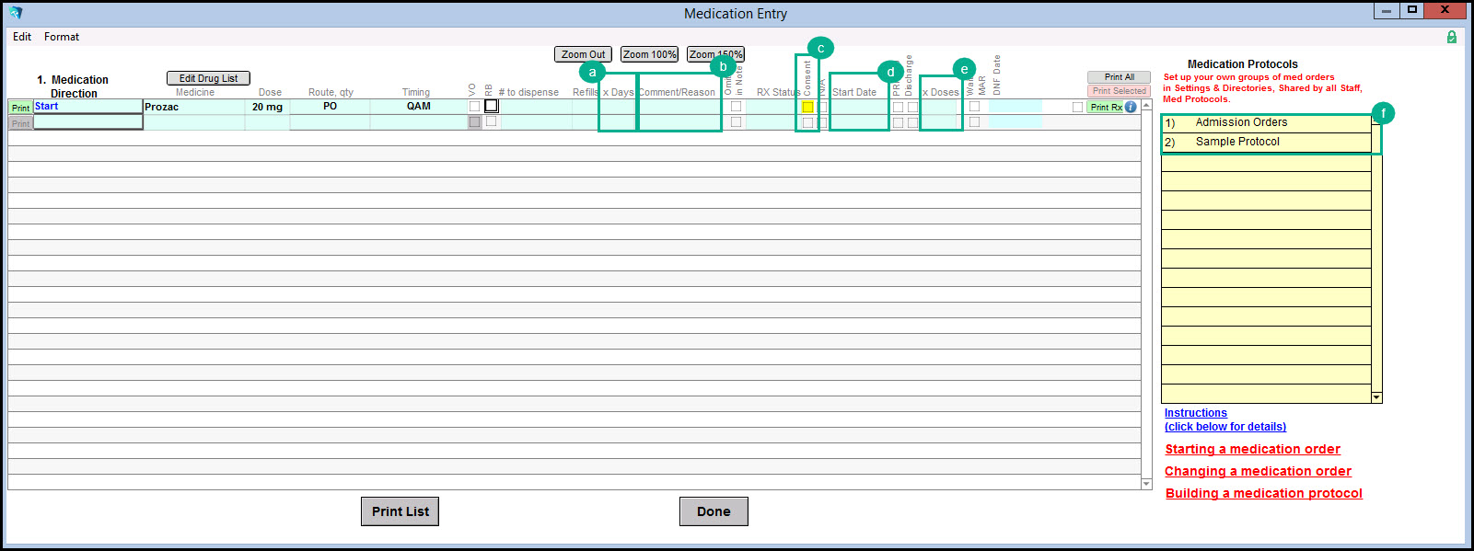Toggle the second row Omit in Note checkbox
The width and height of the screenshot is (1474, 551).
pyautogui.click(x=736, y=121)
